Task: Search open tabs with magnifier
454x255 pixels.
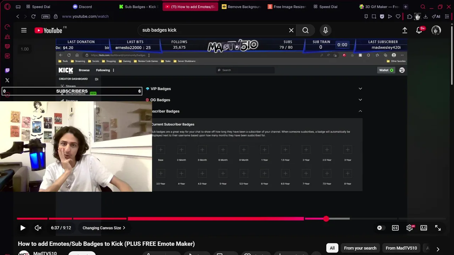Action: 423,7
